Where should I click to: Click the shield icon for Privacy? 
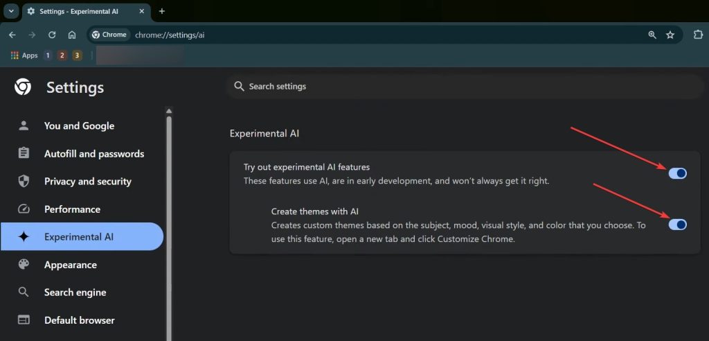24,181
